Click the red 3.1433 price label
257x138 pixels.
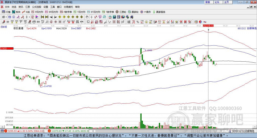[7, 49]
